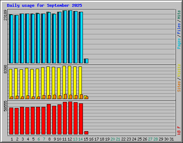
Task: Click the chart title Daily usage for September 2025
Action: (44, 5)
